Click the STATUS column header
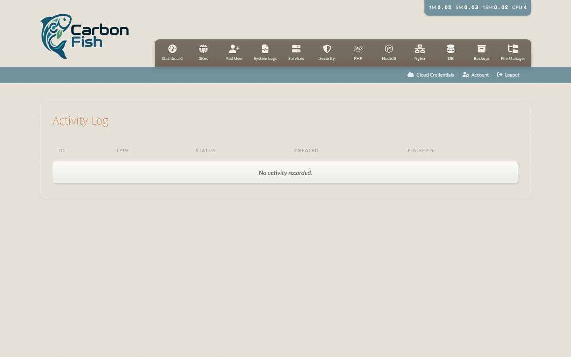The height and width of the screenshot is (357, 571). click(x=205, y=151)
